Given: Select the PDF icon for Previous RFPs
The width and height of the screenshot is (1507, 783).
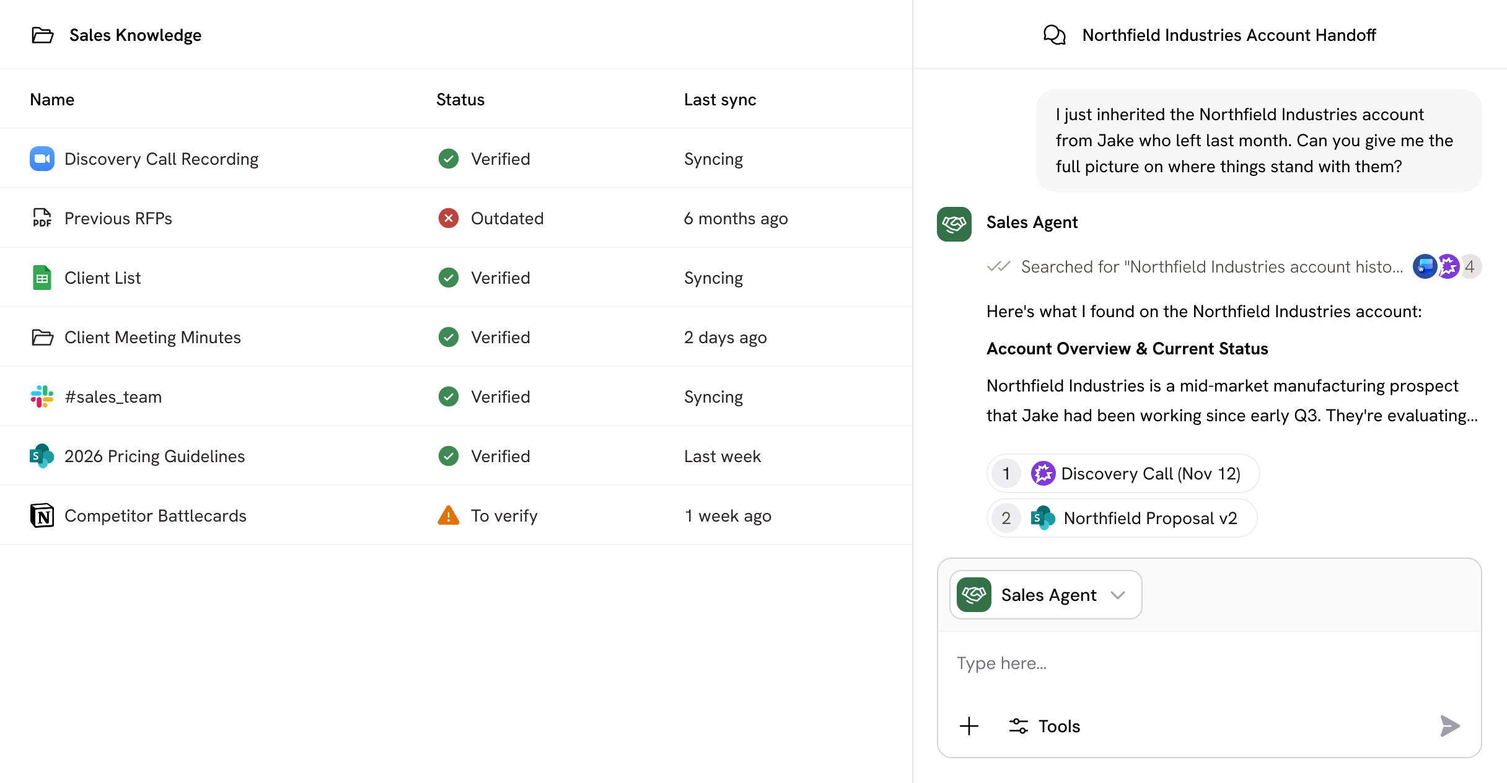Looking at the screenshot, I should pos(42,218).
